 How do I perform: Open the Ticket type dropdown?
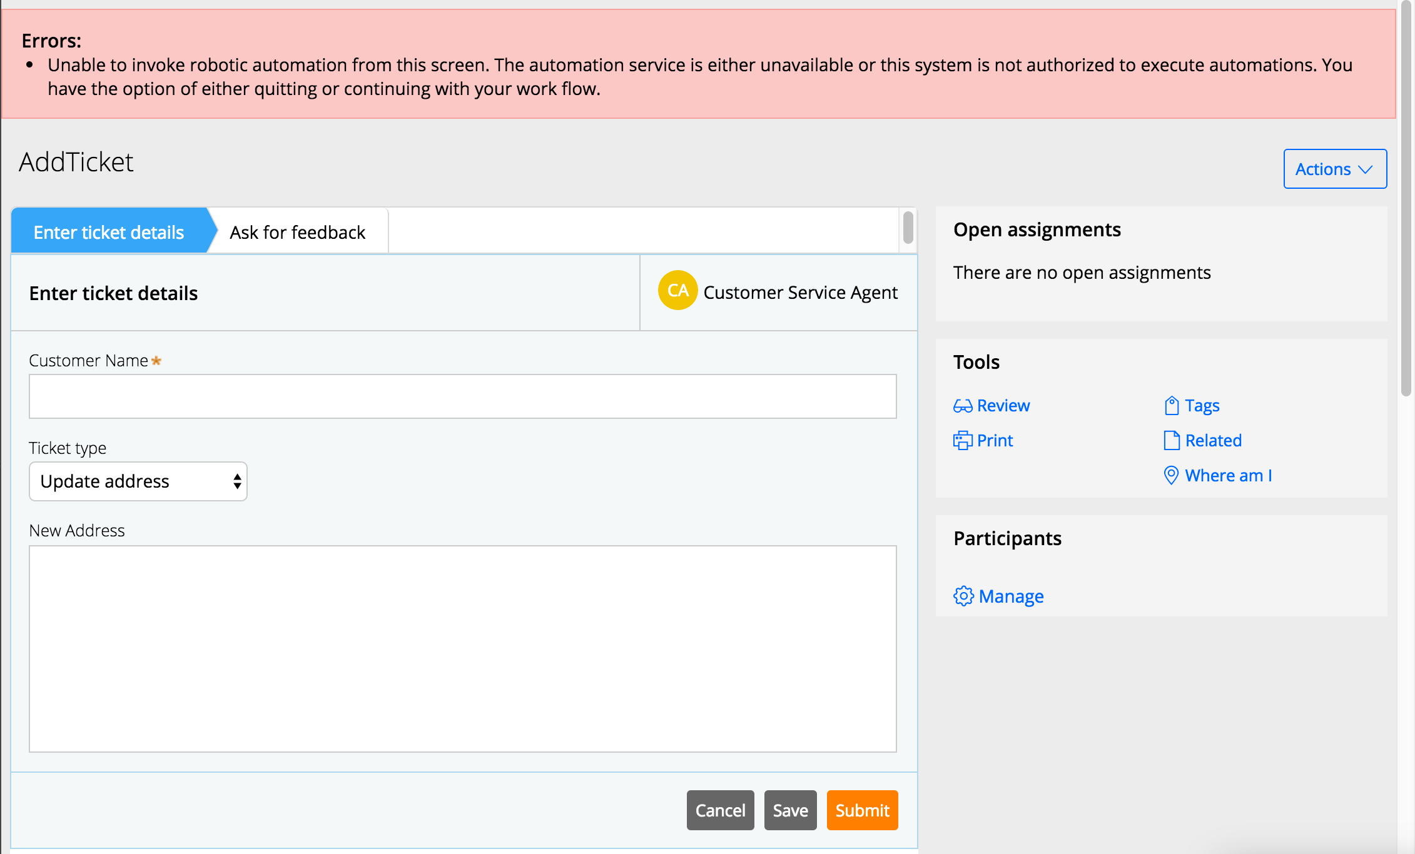(x=138, y=481)
